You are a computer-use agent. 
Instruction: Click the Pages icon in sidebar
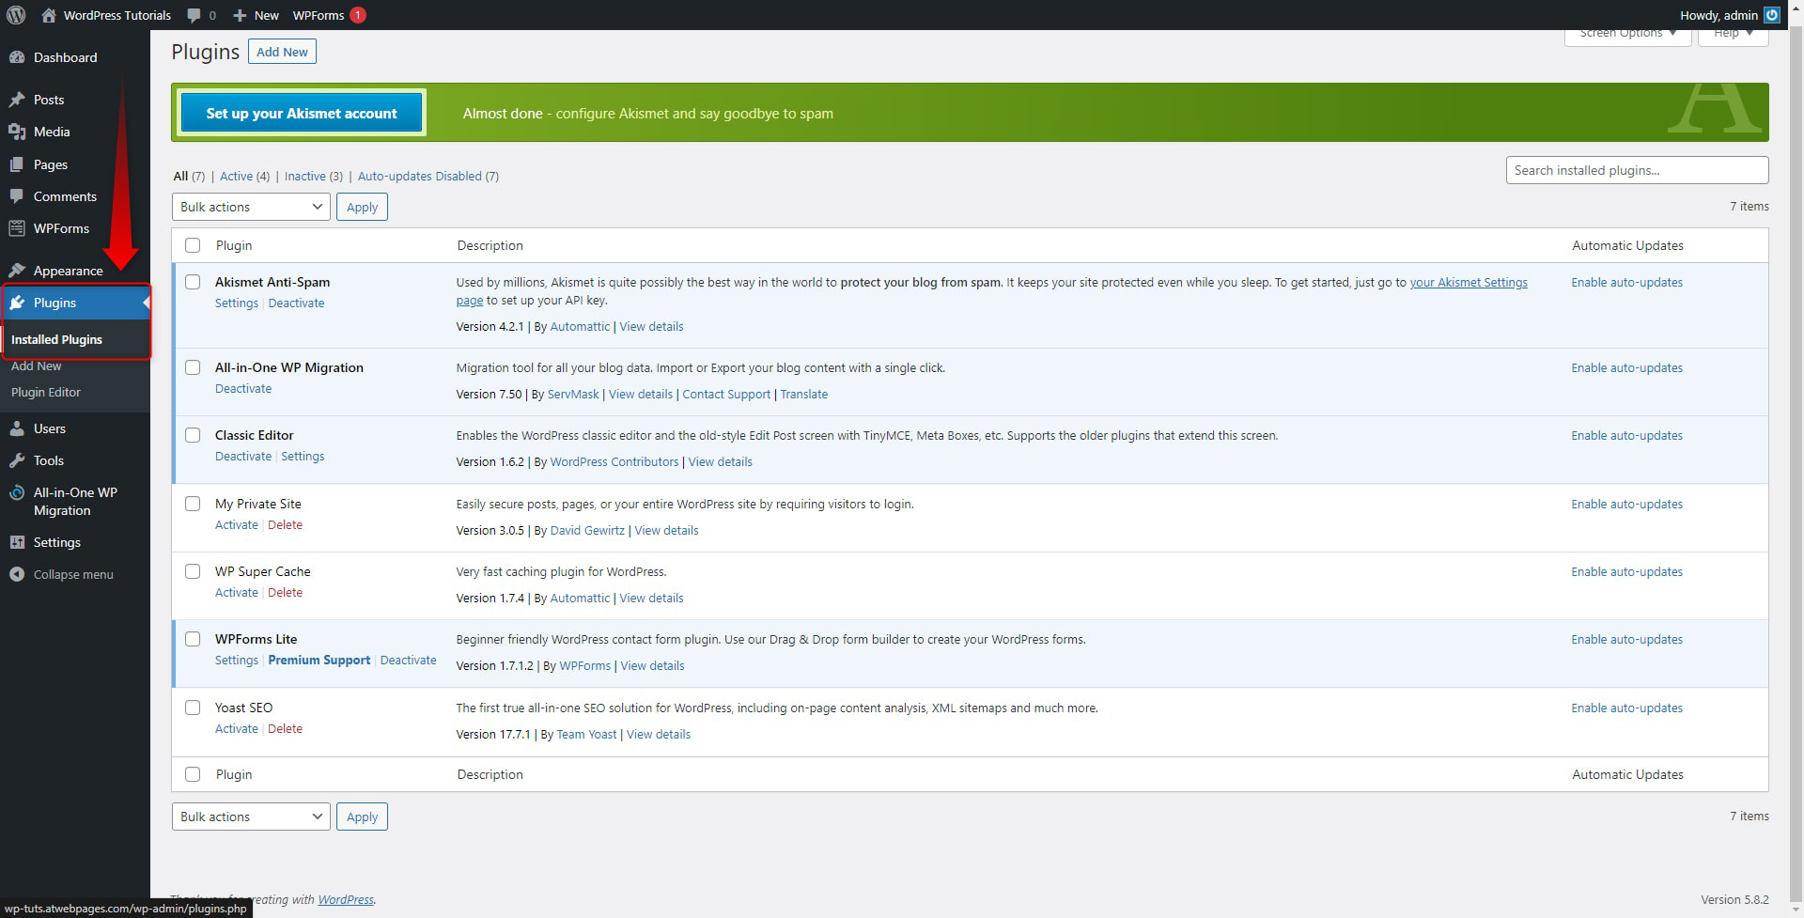[17, 164]
